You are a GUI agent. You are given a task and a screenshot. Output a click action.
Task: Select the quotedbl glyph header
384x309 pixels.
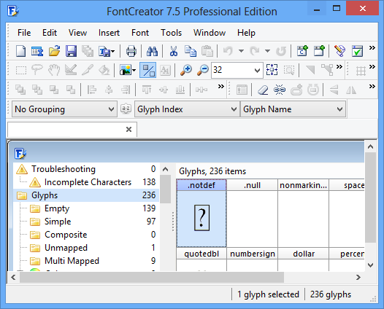point(201,254)
